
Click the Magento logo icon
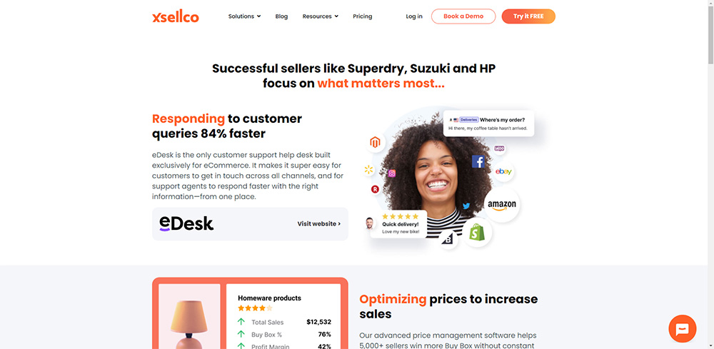click(x=376, y=143)
